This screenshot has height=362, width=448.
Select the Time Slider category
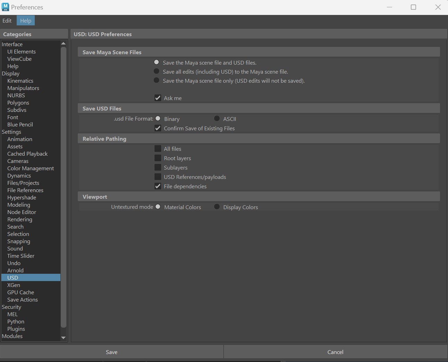pyautogui.click(x=21, y=256)
